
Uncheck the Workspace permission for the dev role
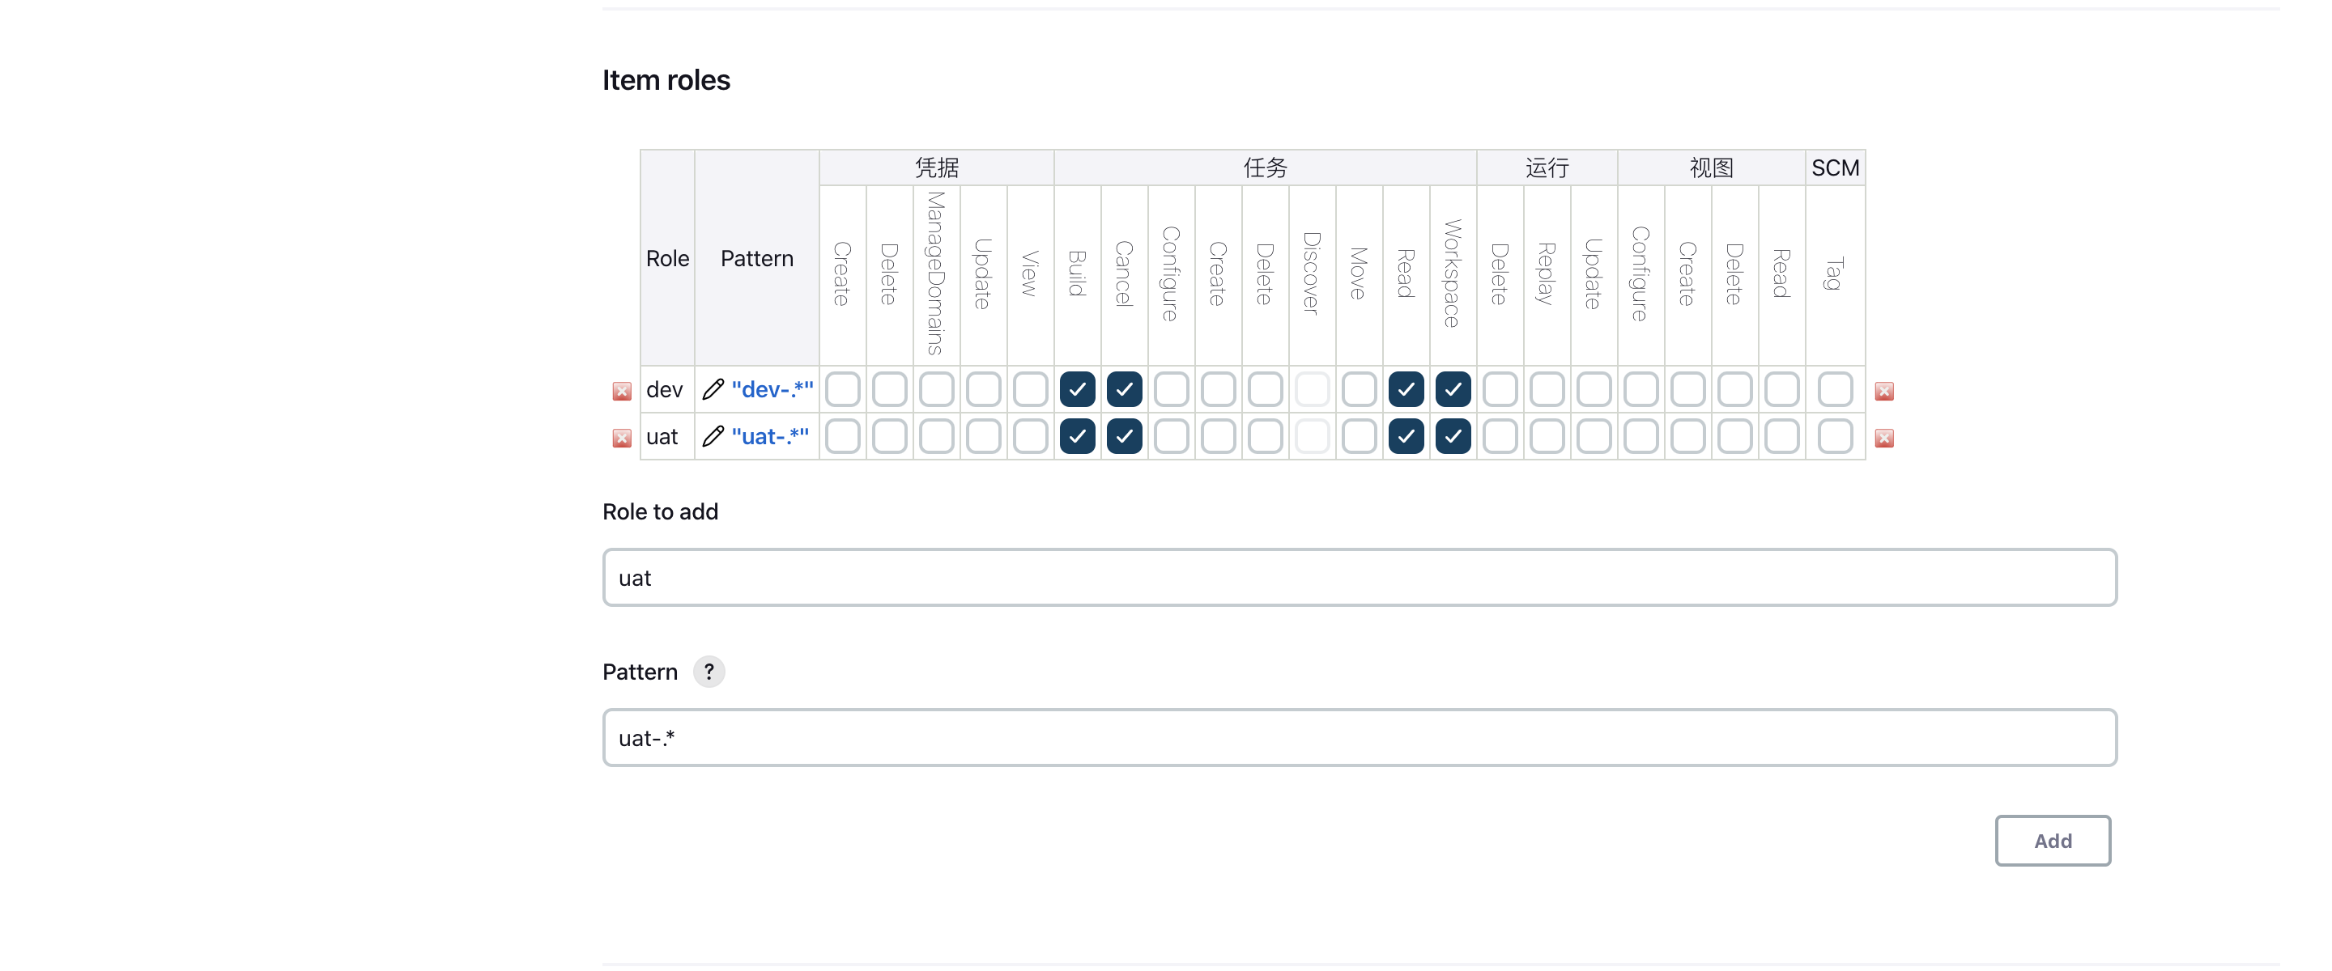click(x=1452, y=389)
